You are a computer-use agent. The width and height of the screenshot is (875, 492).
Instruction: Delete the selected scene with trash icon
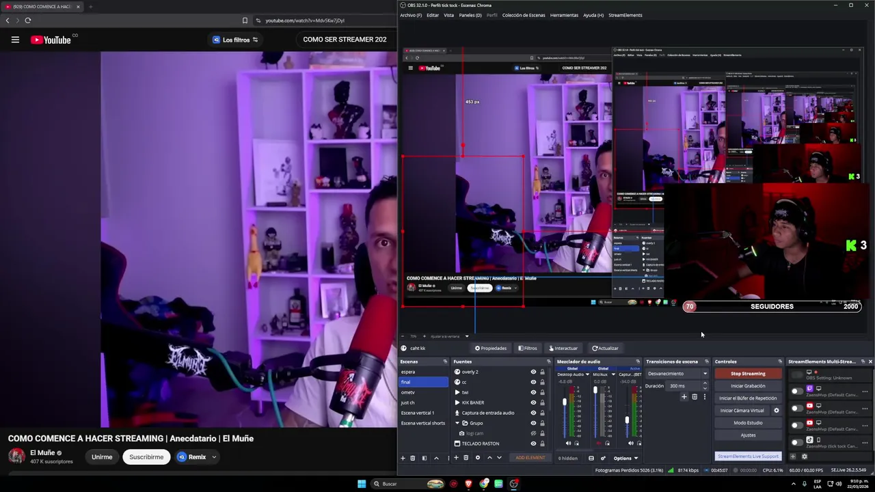412,458
